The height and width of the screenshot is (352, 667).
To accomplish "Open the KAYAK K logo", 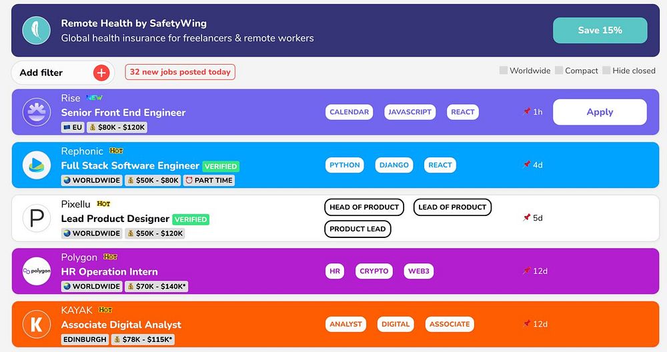I will tap(37, 325).
